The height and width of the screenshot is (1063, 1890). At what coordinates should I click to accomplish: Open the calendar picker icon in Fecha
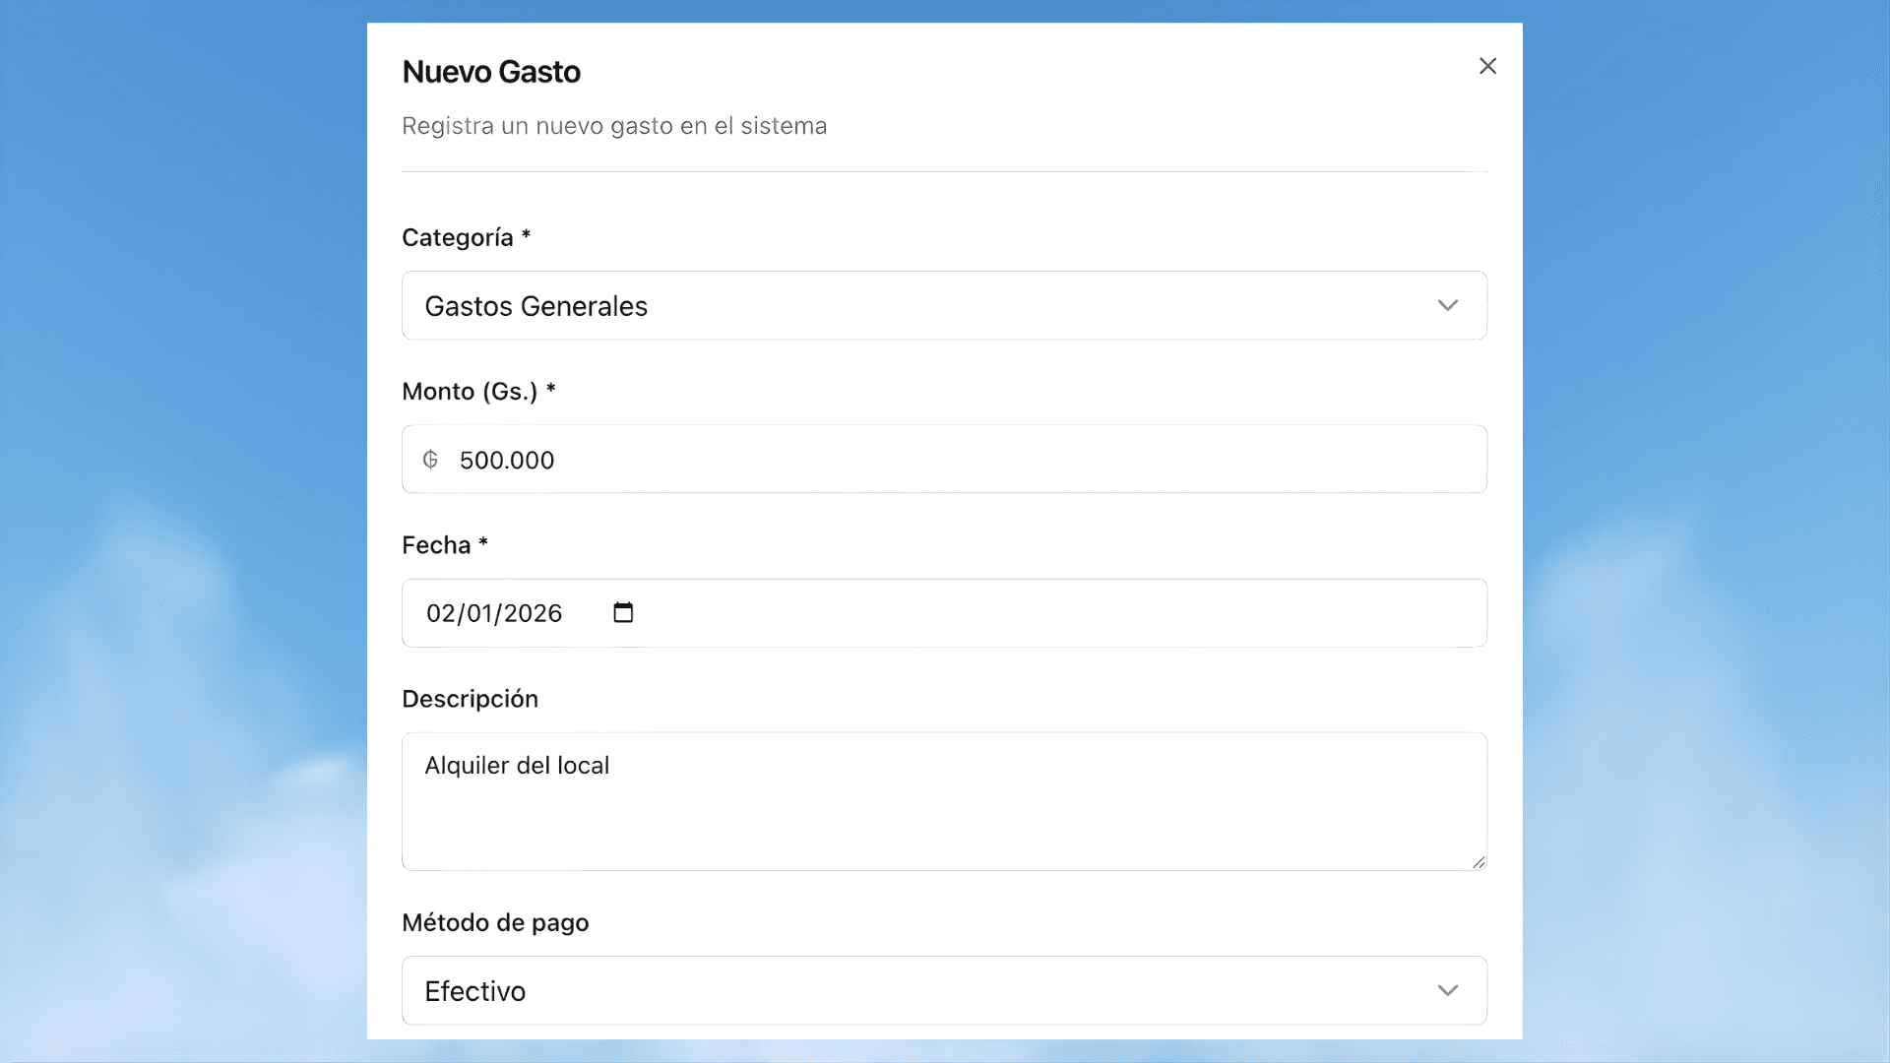[x=623, y=612]
